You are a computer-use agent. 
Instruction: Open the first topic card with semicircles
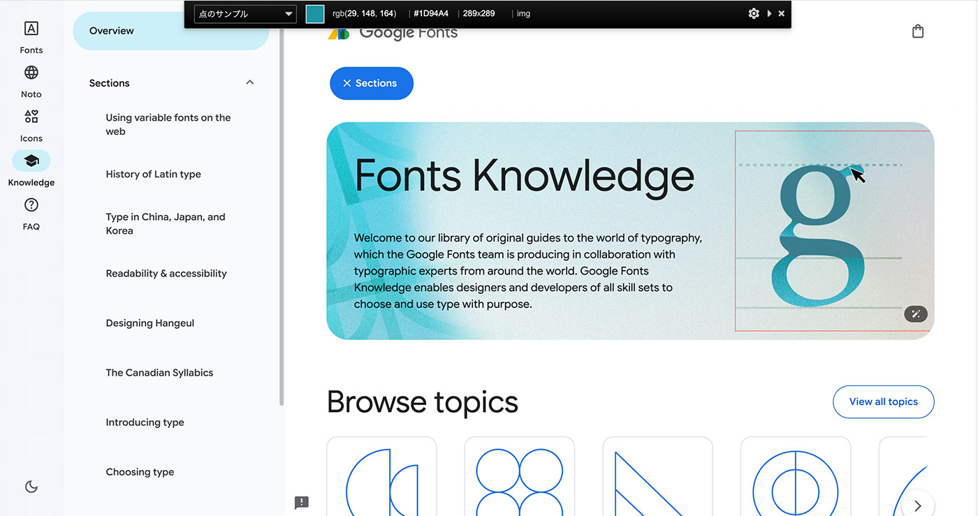coord(381,476)
